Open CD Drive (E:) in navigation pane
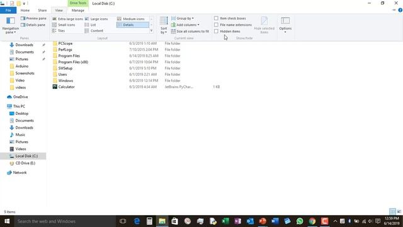This screenshot has width=403, height=227. pyautogui.click(x=25, y=163)
